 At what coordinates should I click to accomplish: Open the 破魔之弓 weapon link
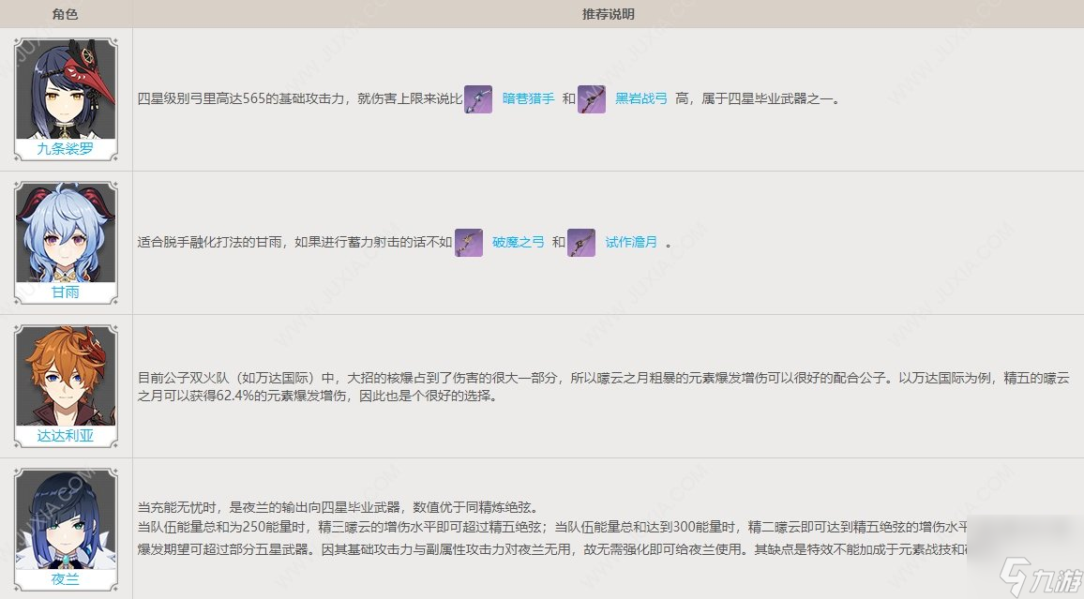[519, 242]
